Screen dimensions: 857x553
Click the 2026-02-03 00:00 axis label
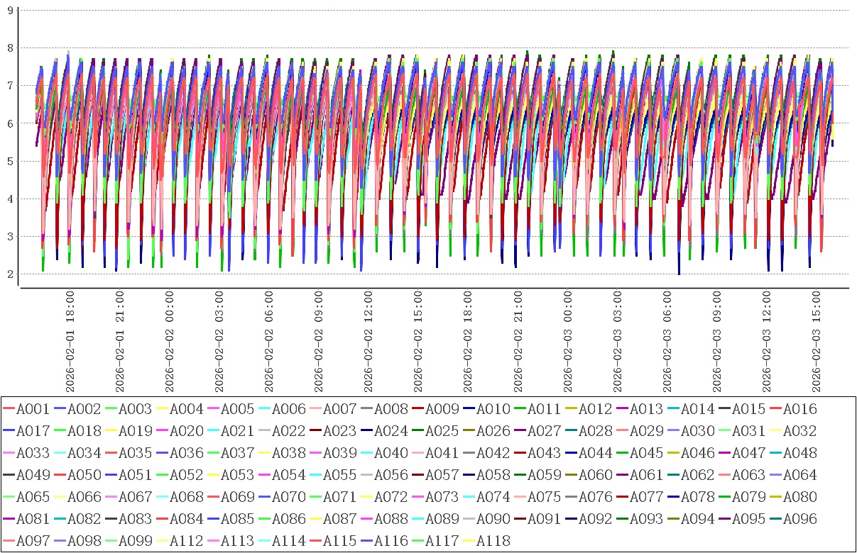coord(568,340)
